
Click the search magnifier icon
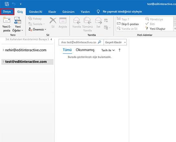(100, 42)
